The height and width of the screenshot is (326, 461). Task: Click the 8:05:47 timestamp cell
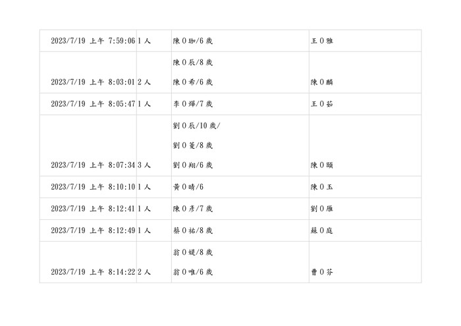coord(93,103)
